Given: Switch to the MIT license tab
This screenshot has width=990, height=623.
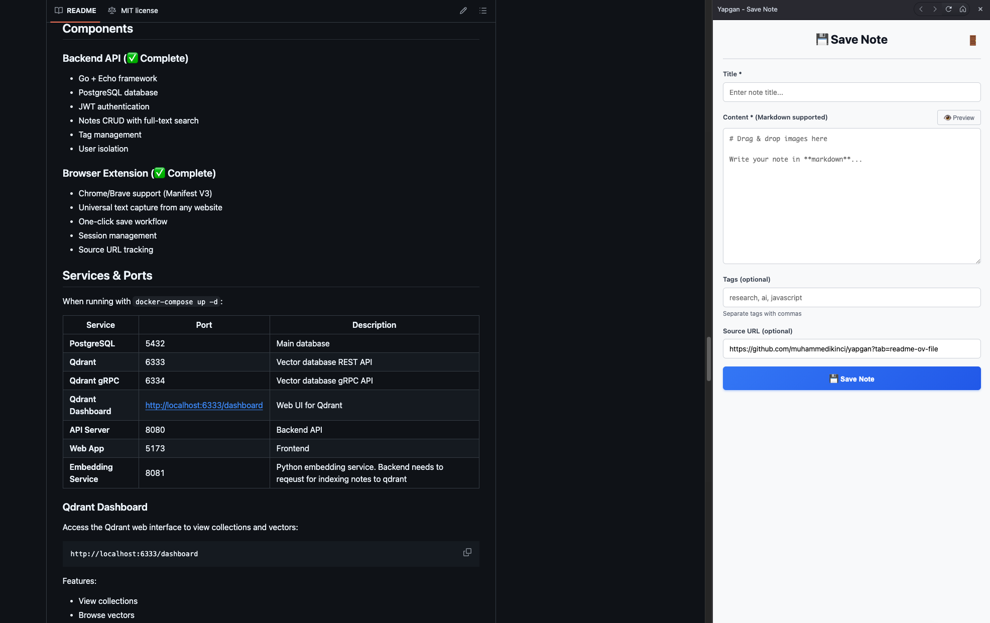Looking at the screenshot, I should [x=133, y=11].
